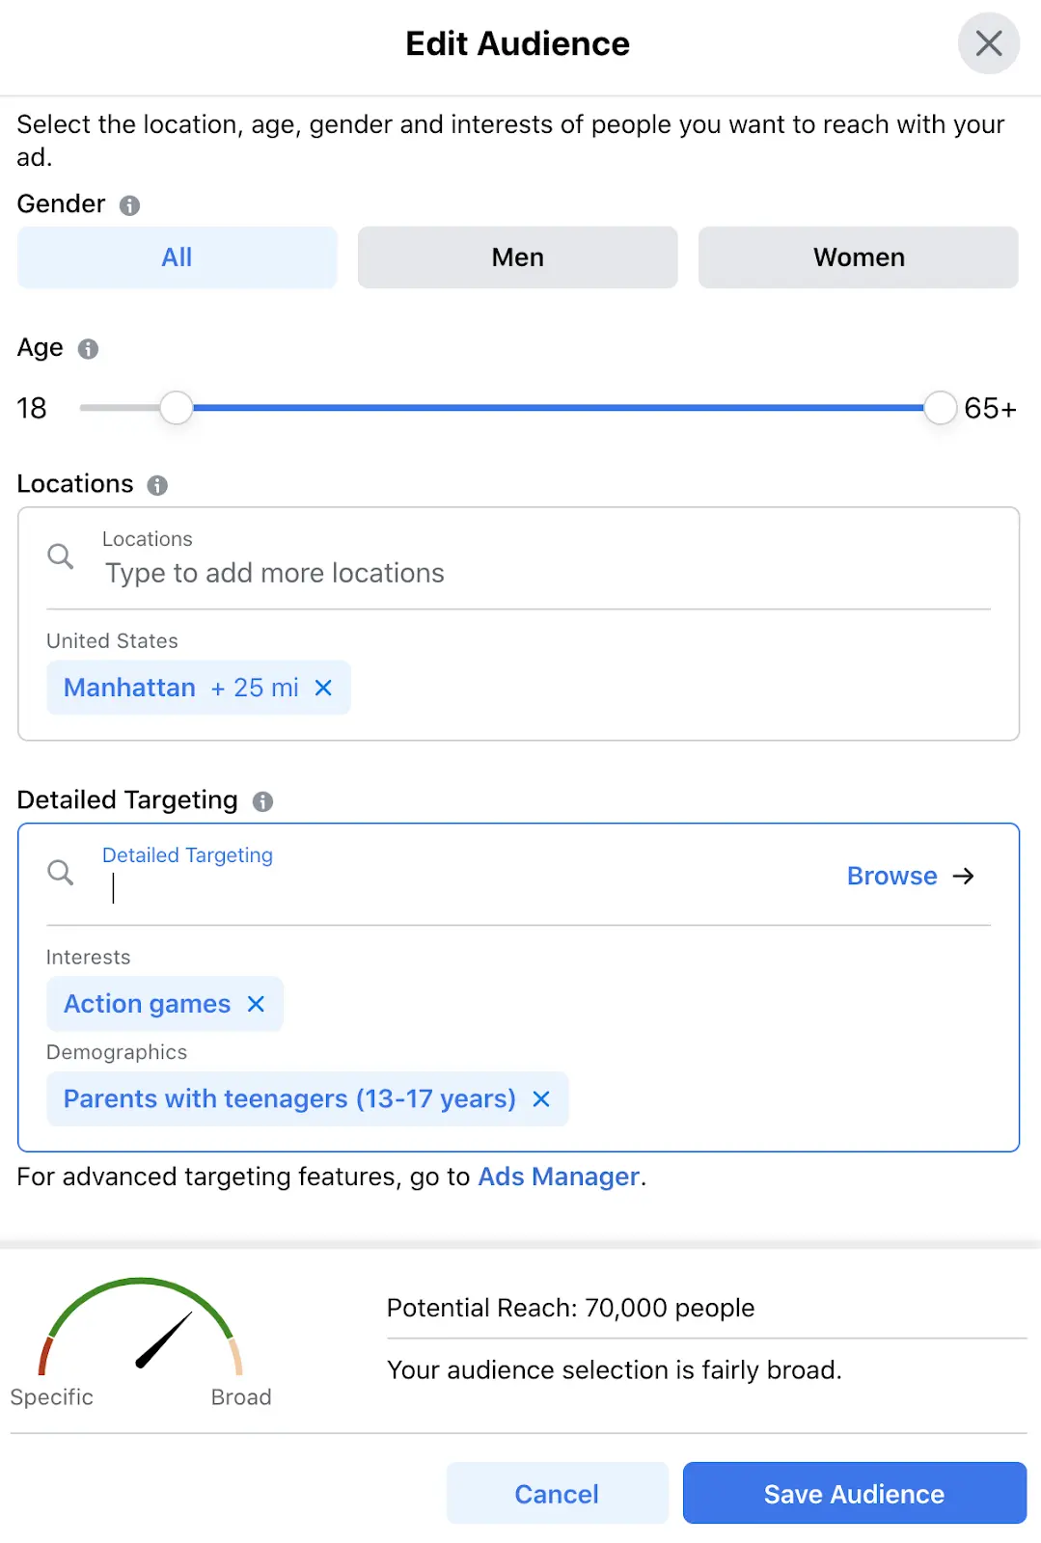
Task: Select All genders option
Action: tap(178, 257)
